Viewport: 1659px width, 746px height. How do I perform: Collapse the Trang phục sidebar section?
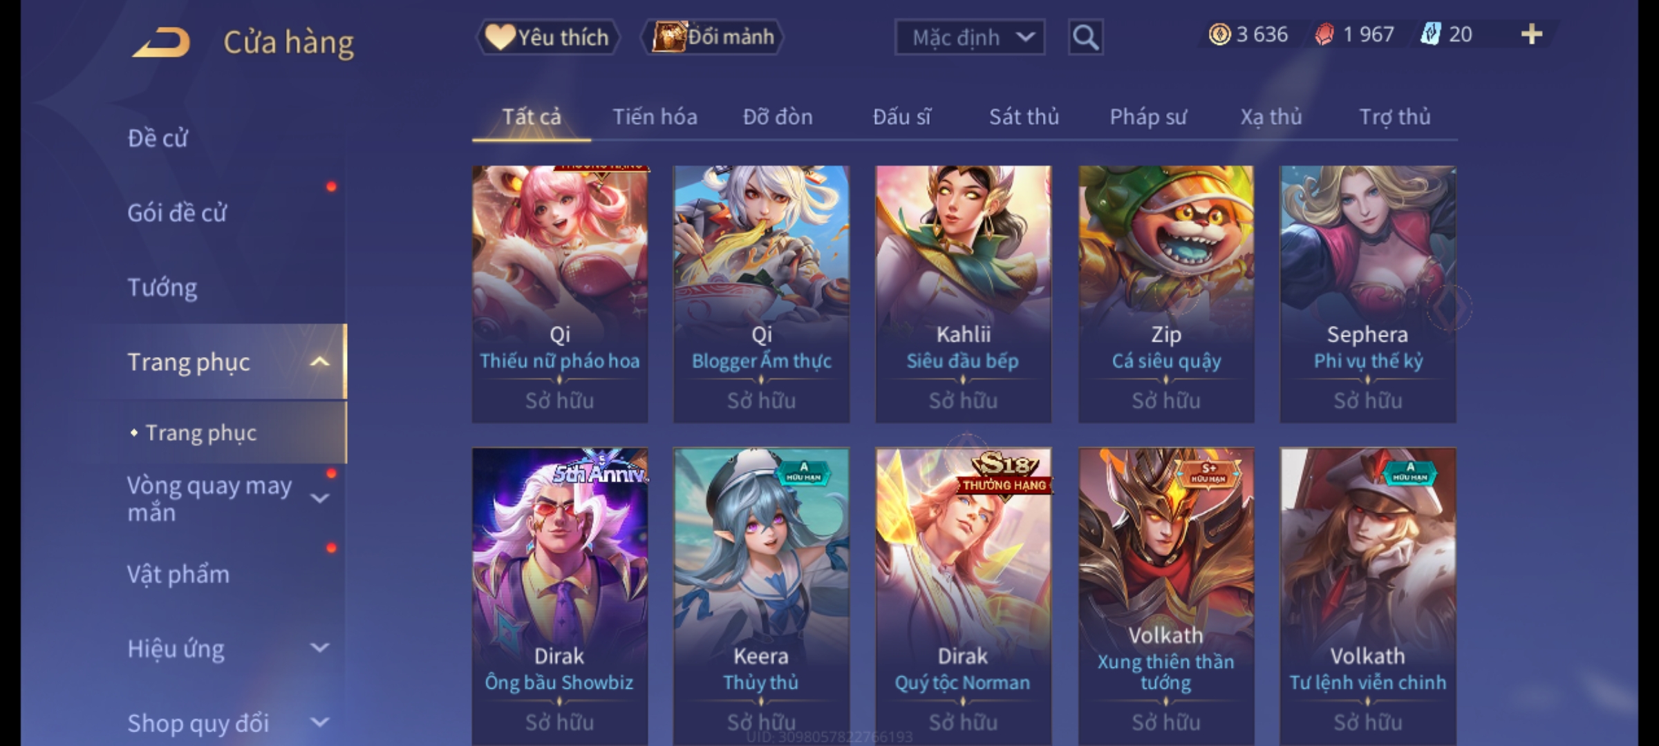[x=319, y=361]
